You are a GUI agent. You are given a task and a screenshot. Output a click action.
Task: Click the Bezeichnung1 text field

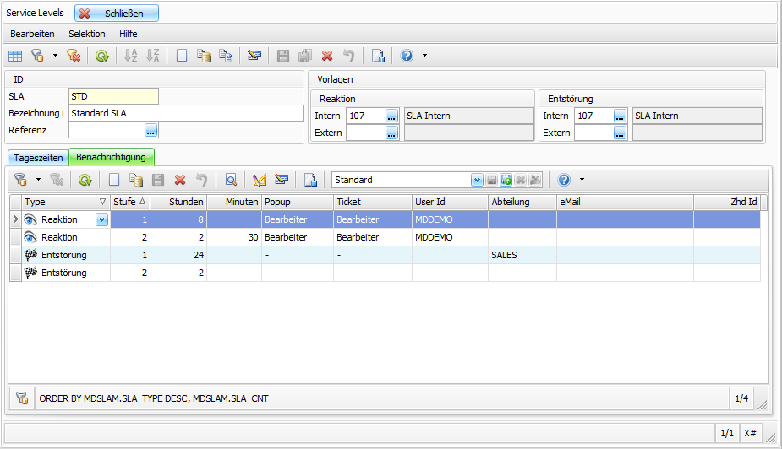tap(185, 113)
